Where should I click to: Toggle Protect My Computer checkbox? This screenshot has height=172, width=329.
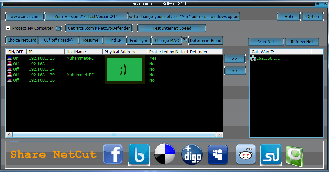(x=8, y=28)
